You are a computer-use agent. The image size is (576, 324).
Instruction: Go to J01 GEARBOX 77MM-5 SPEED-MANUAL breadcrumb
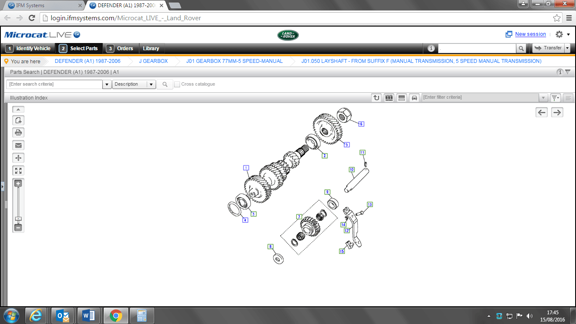click(234, 61)
